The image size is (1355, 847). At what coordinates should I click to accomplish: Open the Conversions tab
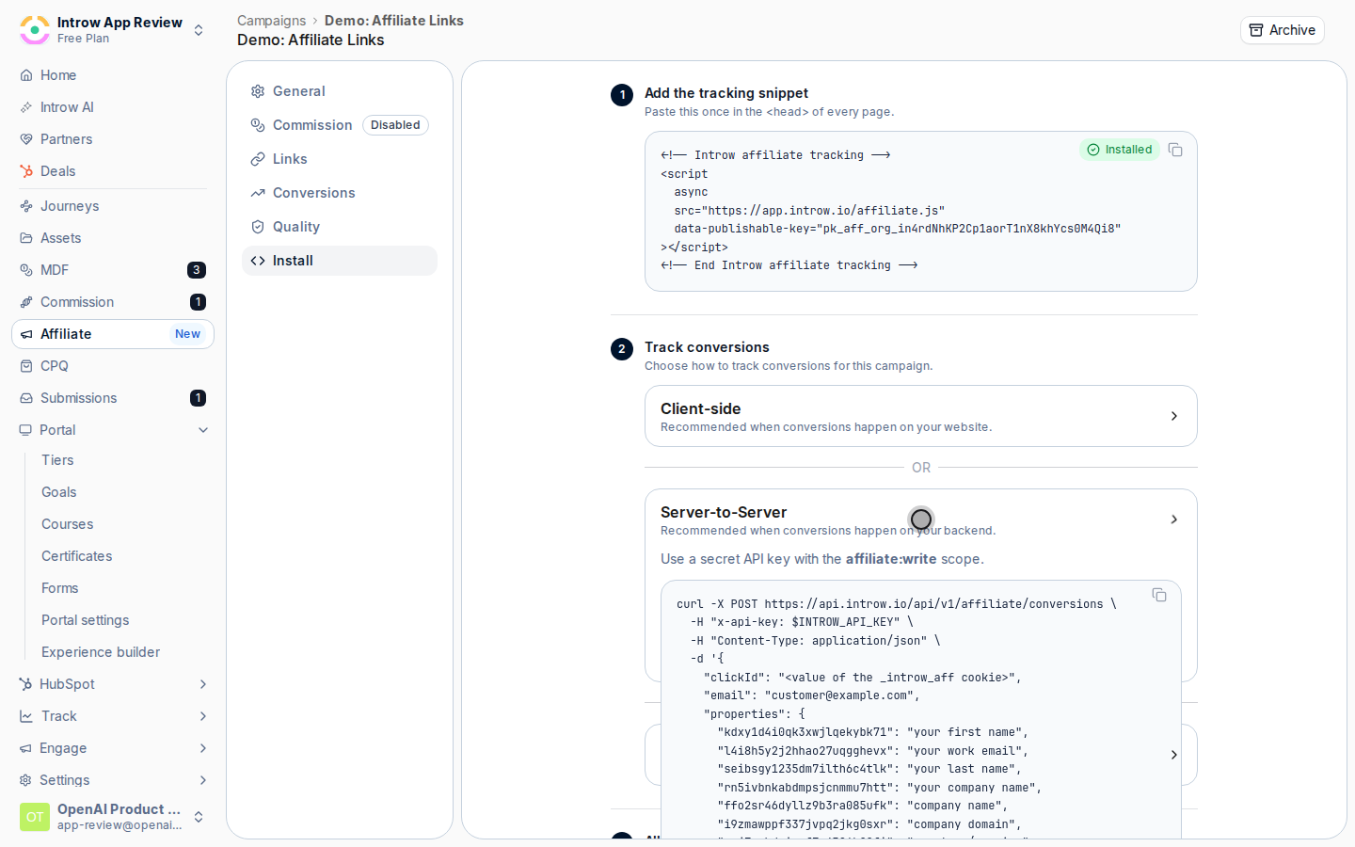click(340, 193)
